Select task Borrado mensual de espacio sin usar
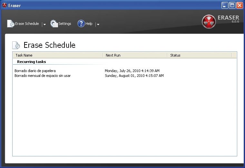The width and height of the screenshot is (245, 168). [43, 76]
